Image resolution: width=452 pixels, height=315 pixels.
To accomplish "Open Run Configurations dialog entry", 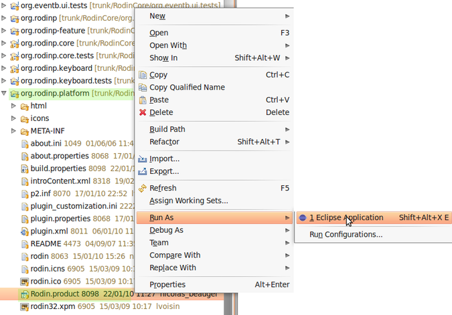I will point(374,235).
